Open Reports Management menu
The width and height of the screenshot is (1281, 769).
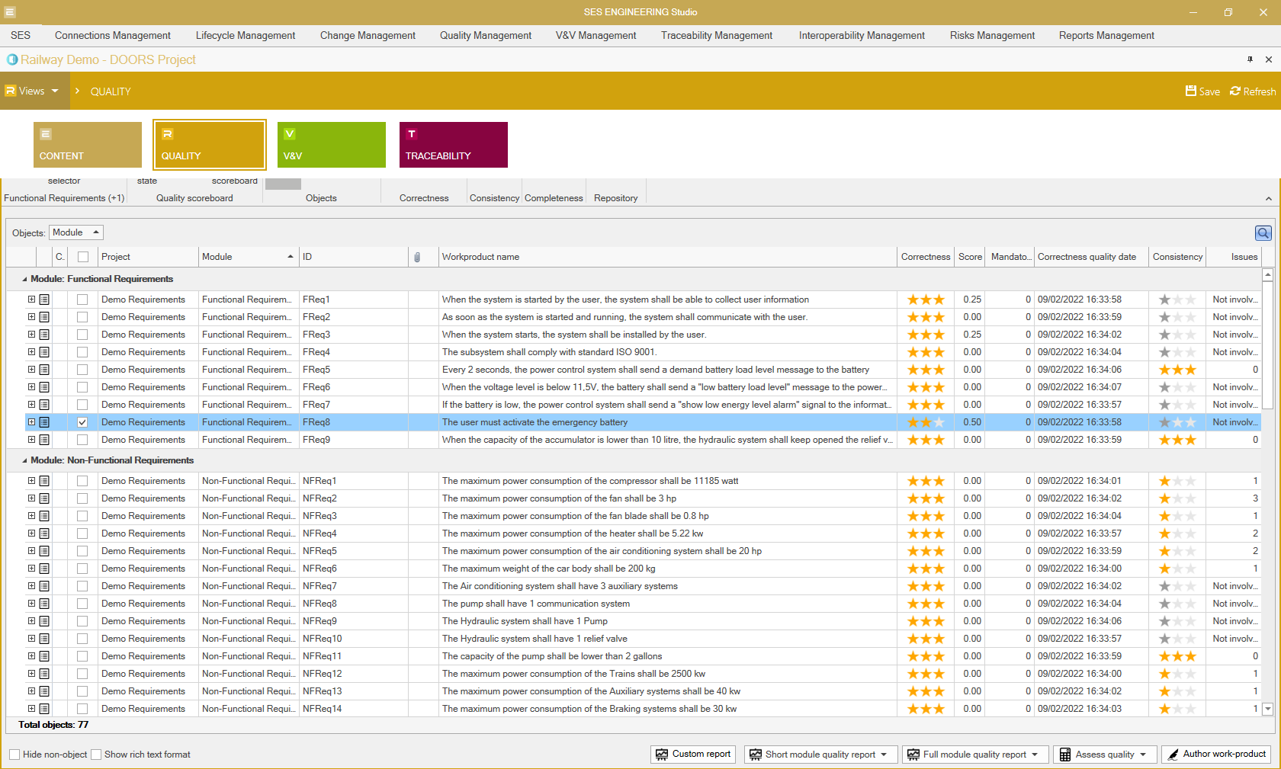click(1106, 36)
